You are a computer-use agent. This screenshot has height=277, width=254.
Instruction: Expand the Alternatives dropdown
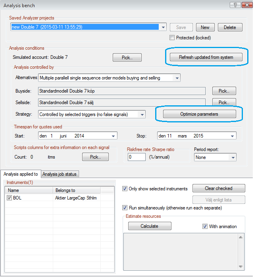click(177, 78)
